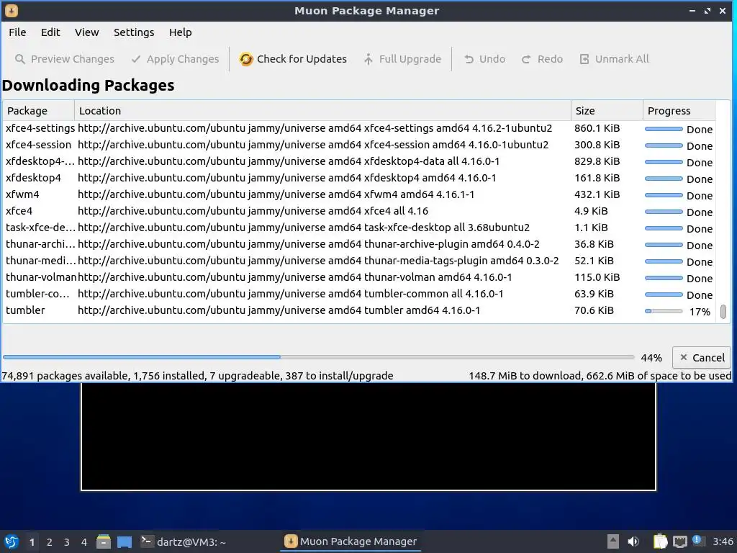Select the thunar-volman package row
Viewport: 737px width, 553px height.
point(360,277)
